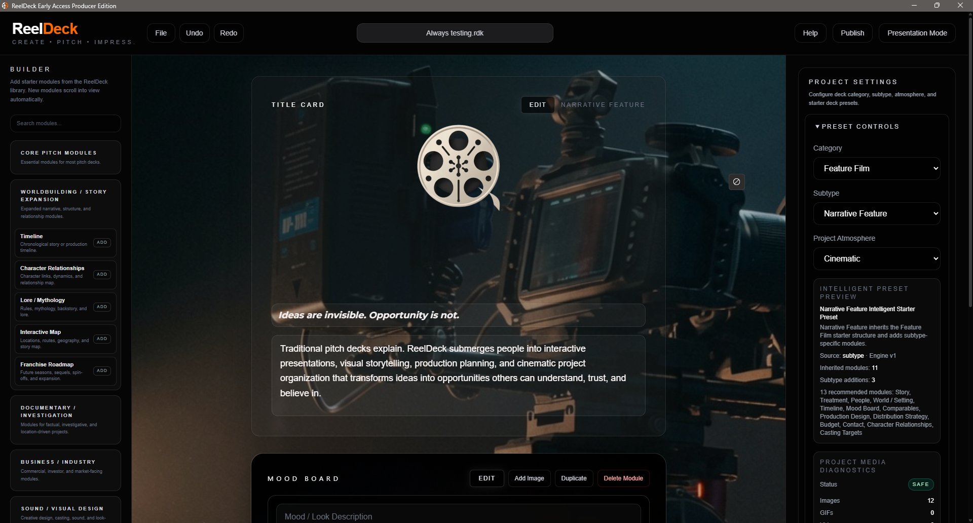Add the Timeline module
Viewport: 973px width, 523px height.
point(102,243)
